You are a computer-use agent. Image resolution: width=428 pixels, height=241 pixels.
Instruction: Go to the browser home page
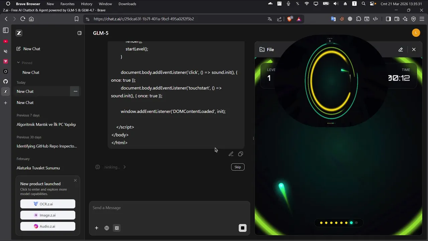click(31, 19)
